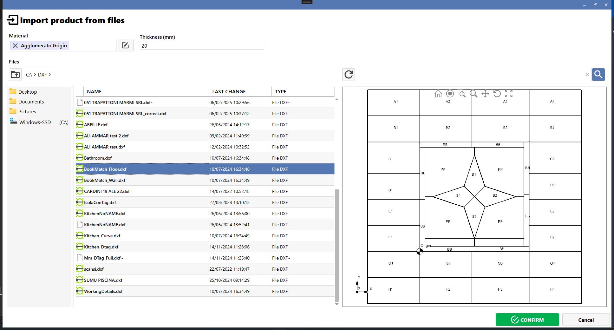Image resolution: width=614 pixels, height=330 pixels.
Task: Select the file CARDINI 19 ALE 22.dxf
Action: (x=205, y=191)
